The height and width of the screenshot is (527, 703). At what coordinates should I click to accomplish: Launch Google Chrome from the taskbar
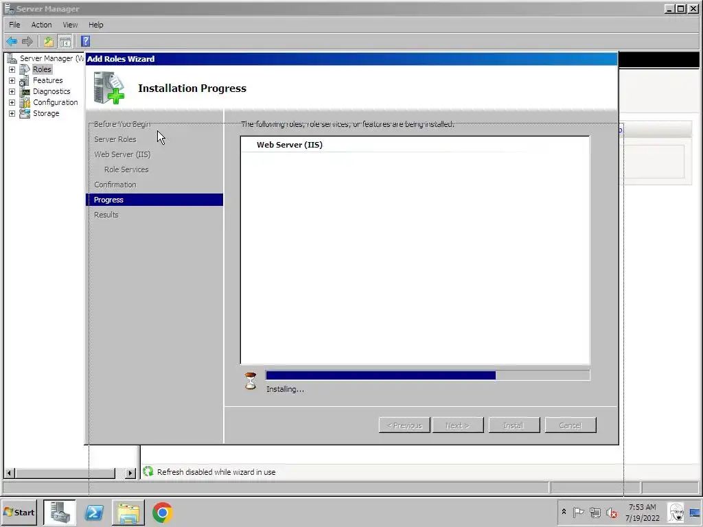tap(162, 513)
